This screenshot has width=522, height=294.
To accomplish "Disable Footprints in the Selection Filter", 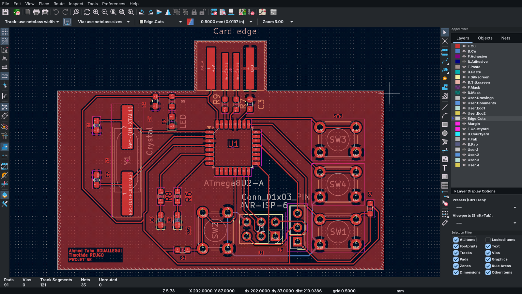I will tap(455, 246).
